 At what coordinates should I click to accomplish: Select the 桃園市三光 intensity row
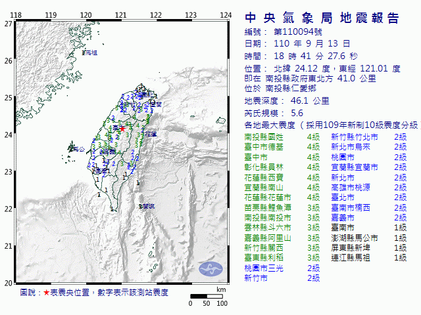[x=282, y=268]
